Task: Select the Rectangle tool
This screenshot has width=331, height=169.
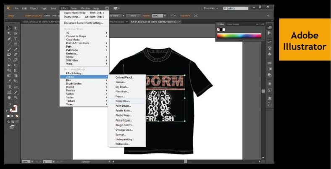Action: (x=16, y=44)
